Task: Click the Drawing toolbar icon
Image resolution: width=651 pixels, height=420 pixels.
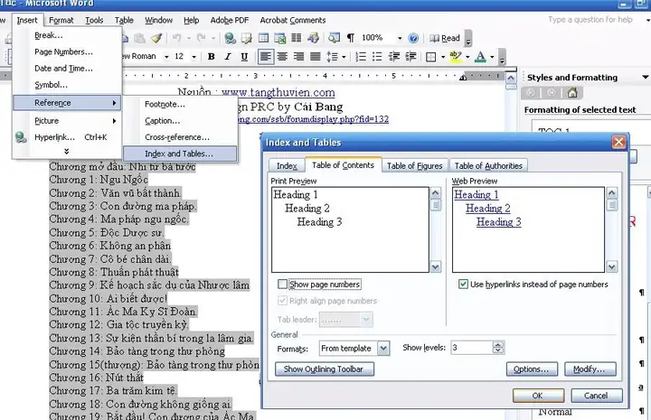Action: point(313,38)
